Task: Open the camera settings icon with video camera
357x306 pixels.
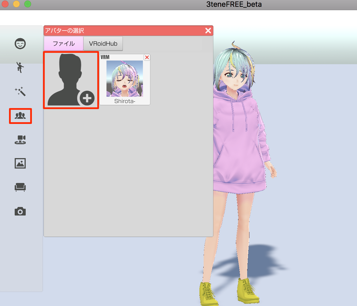Action: pyautogui.click(x=20, y=140)
